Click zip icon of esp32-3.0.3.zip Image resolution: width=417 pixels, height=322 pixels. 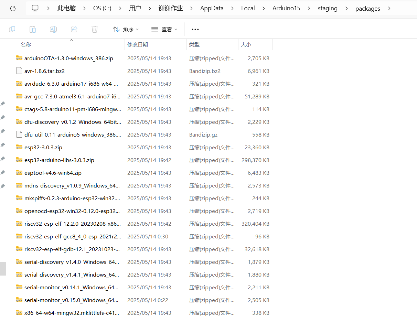tap(19, 147)
